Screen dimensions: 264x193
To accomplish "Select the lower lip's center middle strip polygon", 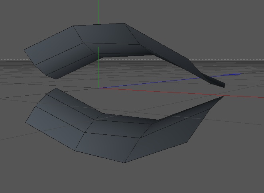I will 118,129.
